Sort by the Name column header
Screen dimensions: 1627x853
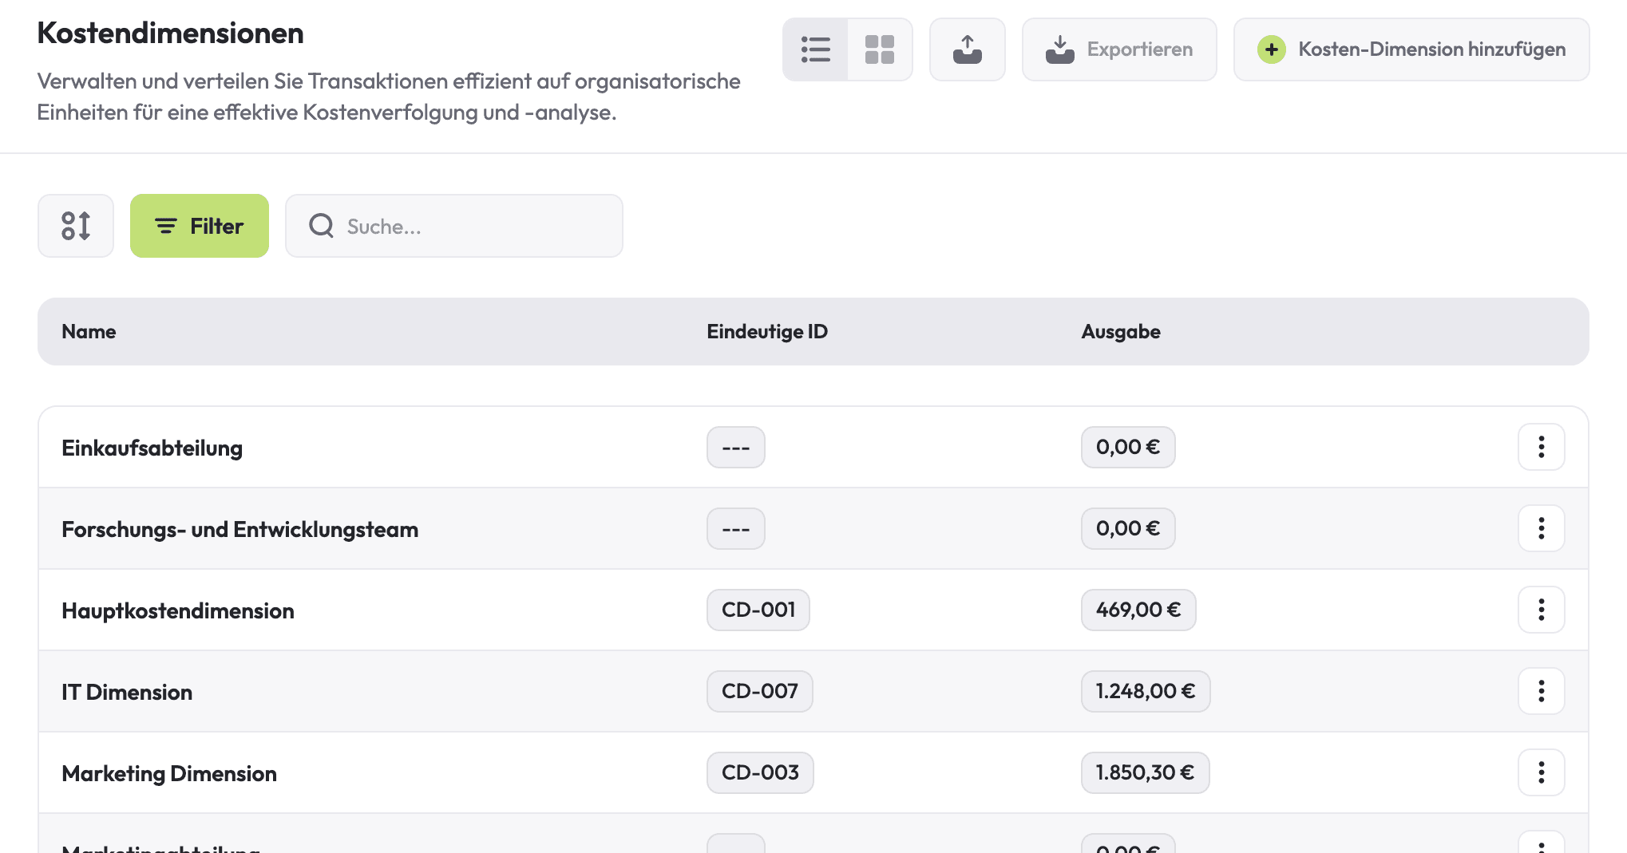point(89,332)
